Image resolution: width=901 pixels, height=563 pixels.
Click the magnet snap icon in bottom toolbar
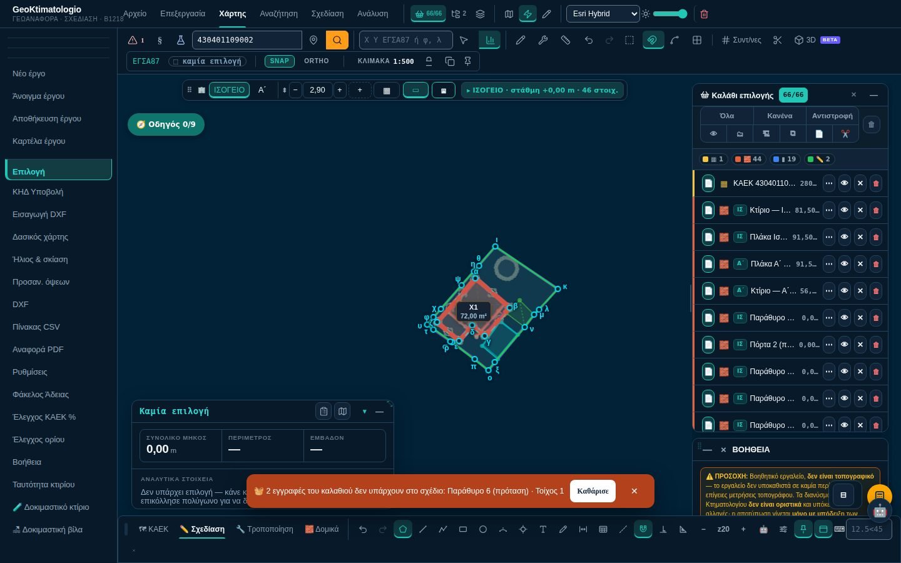[x=643, y=529]
